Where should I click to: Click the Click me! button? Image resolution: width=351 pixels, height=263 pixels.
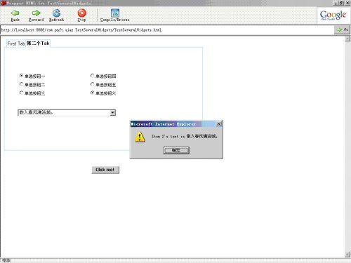click(105, 170)
